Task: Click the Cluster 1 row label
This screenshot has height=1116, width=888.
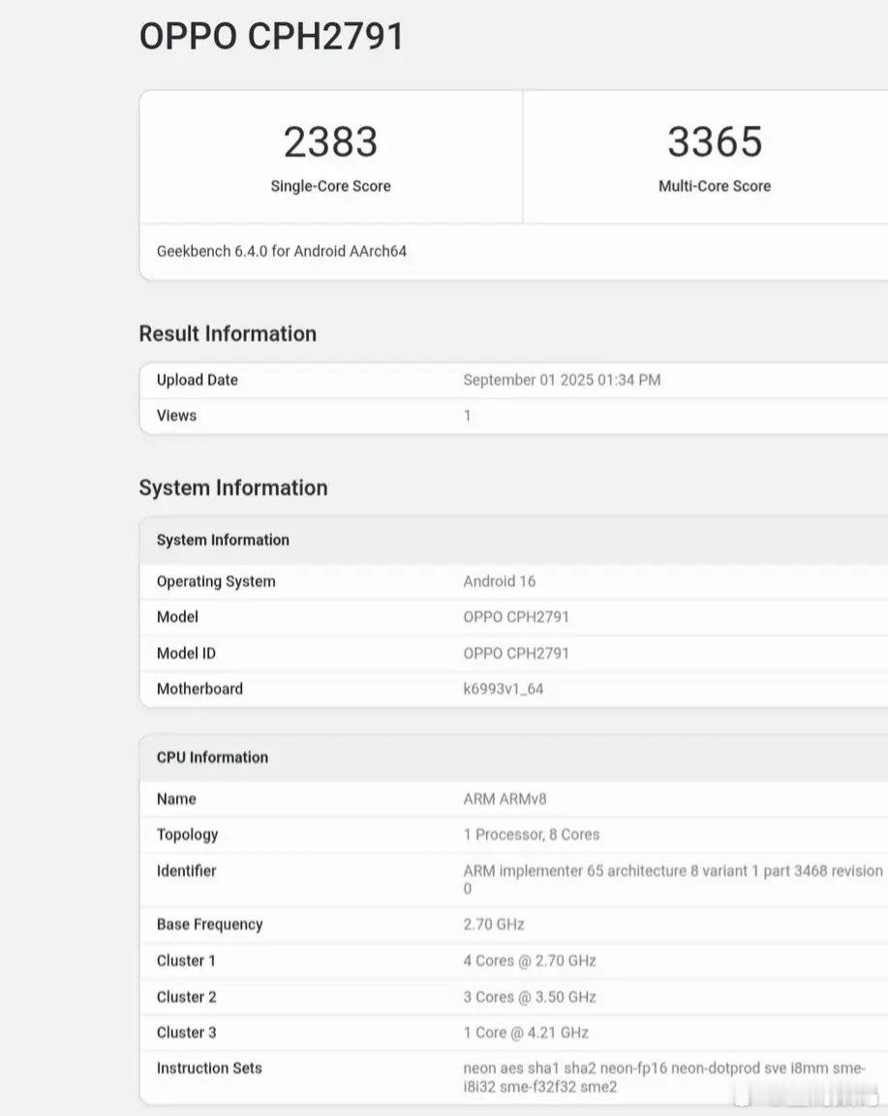Action: 186,961
